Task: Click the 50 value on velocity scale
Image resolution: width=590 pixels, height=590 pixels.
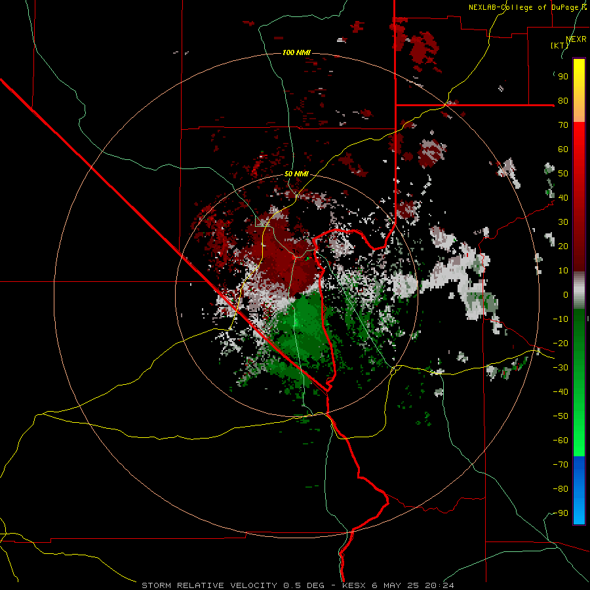Action: click(x=563, y=174)
